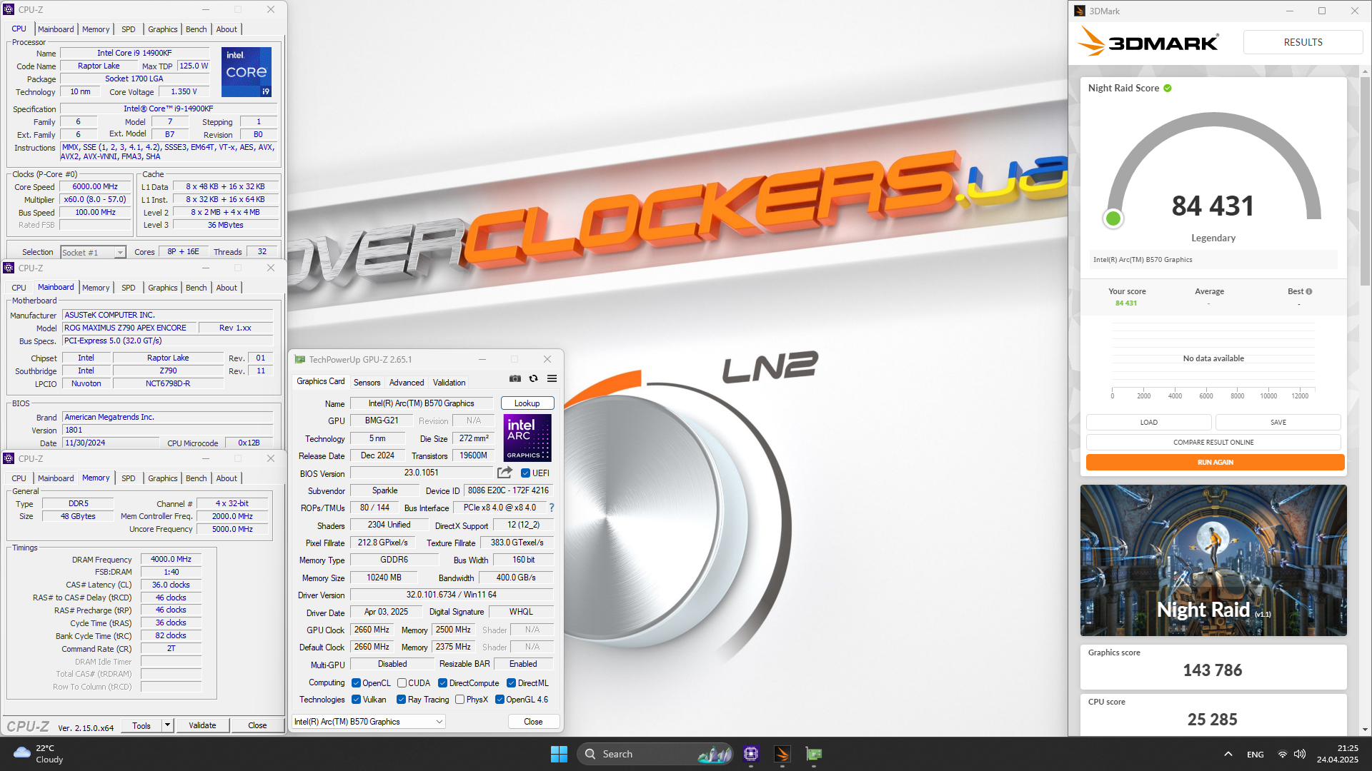Open the Graphics tab in Memory CPU-Z window
Screen dimensions: 1372x771
point(163,478)
